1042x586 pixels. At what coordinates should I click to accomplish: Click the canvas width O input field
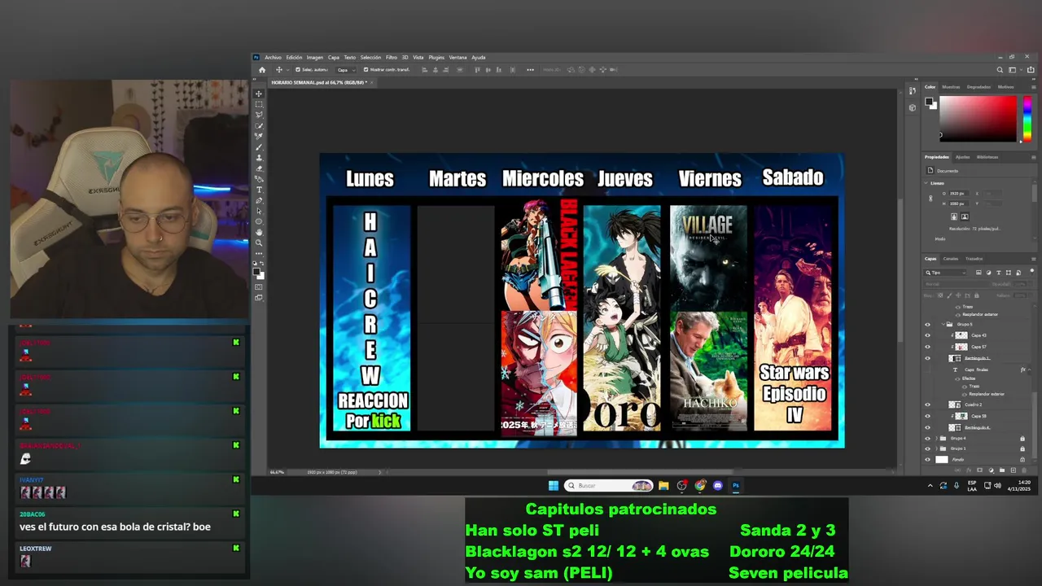click(959, 193)
